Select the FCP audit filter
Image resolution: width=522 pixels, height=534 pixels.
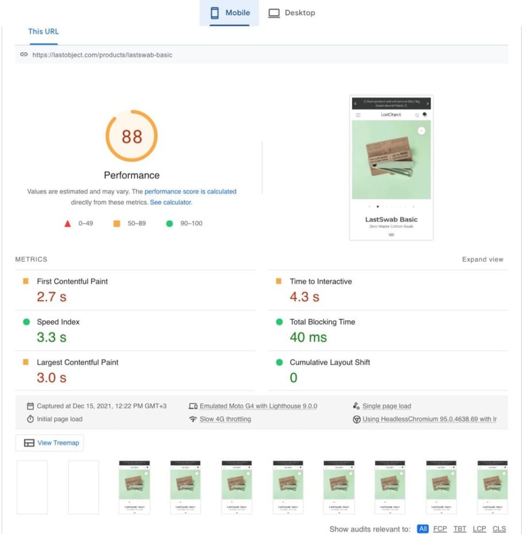tap(440, 528)
